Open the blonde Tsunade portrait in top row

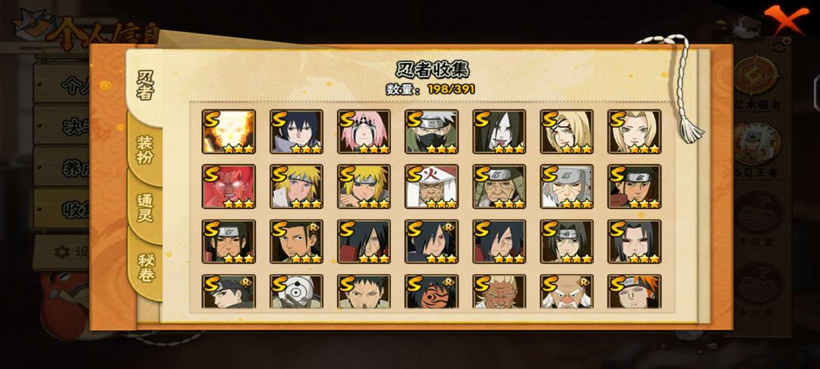634,131
